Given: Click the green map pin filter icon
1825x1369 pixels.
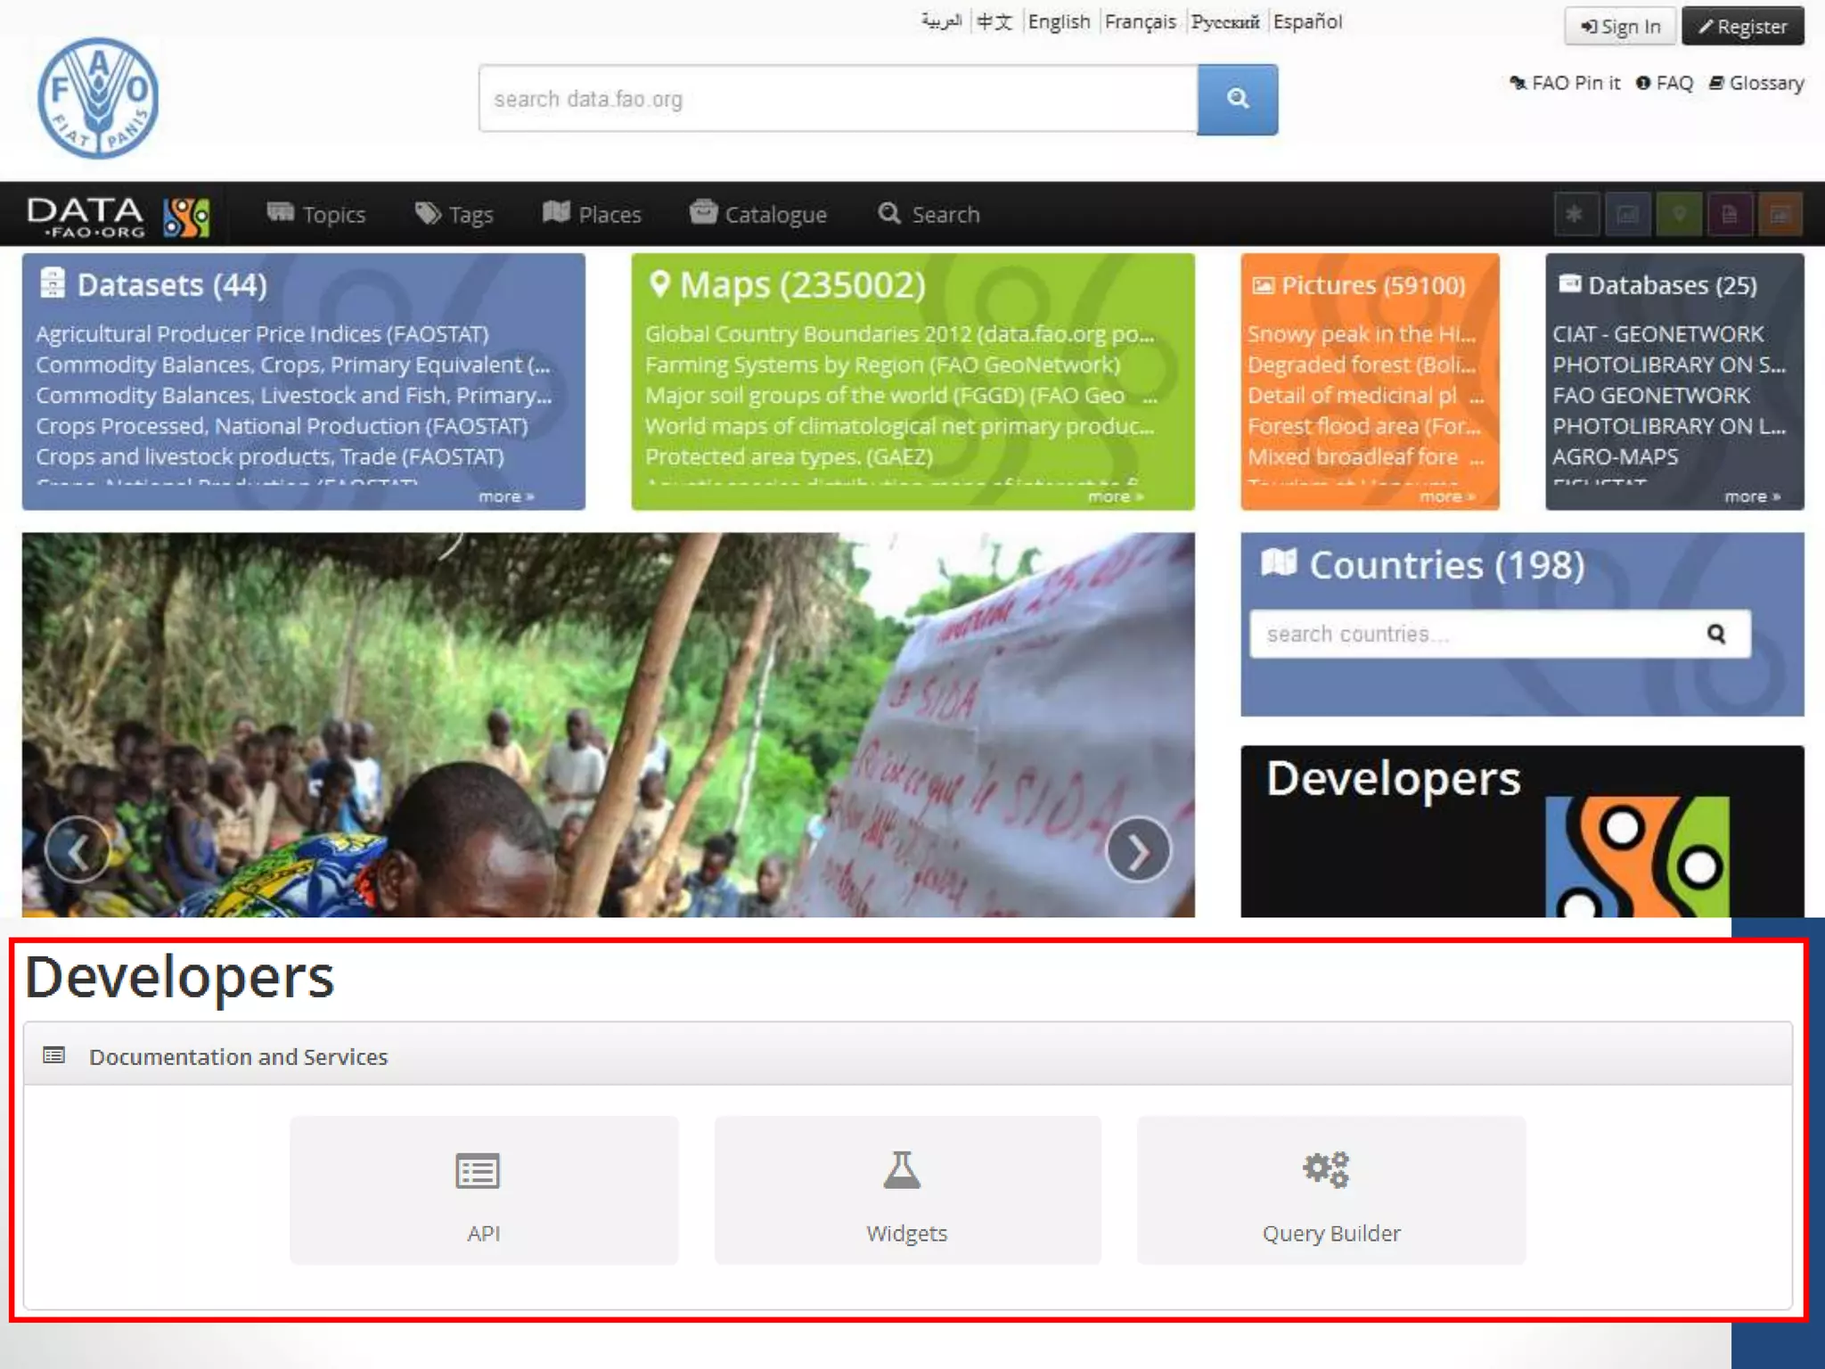Looking at the screenshot, I should click(1679, 214).
